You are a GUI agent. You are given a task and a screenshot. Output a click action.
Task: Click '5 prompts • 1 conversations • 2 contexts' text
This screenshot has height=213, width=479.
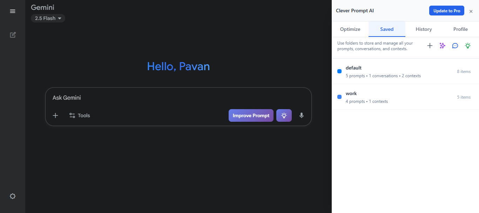click(383, 76)
